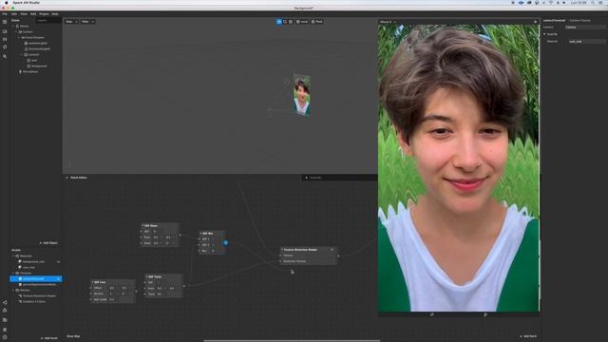Open the viewport View dropdown
The width and height of the screenshot is (608, 342).
click(x=71, y=22)
